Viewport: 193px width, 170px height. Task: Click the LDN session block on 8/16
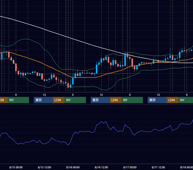click(116, 100)
